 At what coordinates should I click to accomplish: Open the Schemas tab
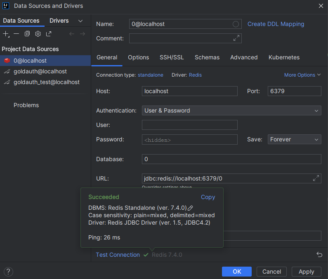point(207,57)
